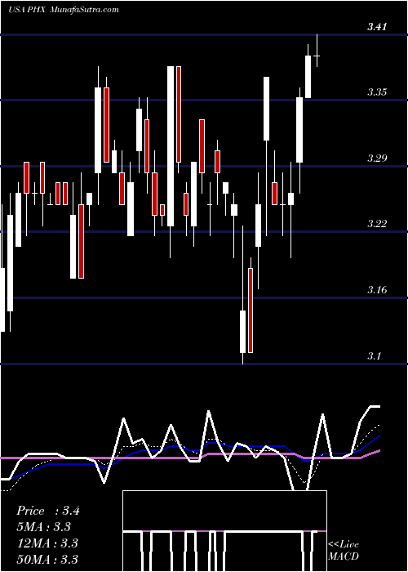Click the Price : 3.4 readout

point(47,511)
